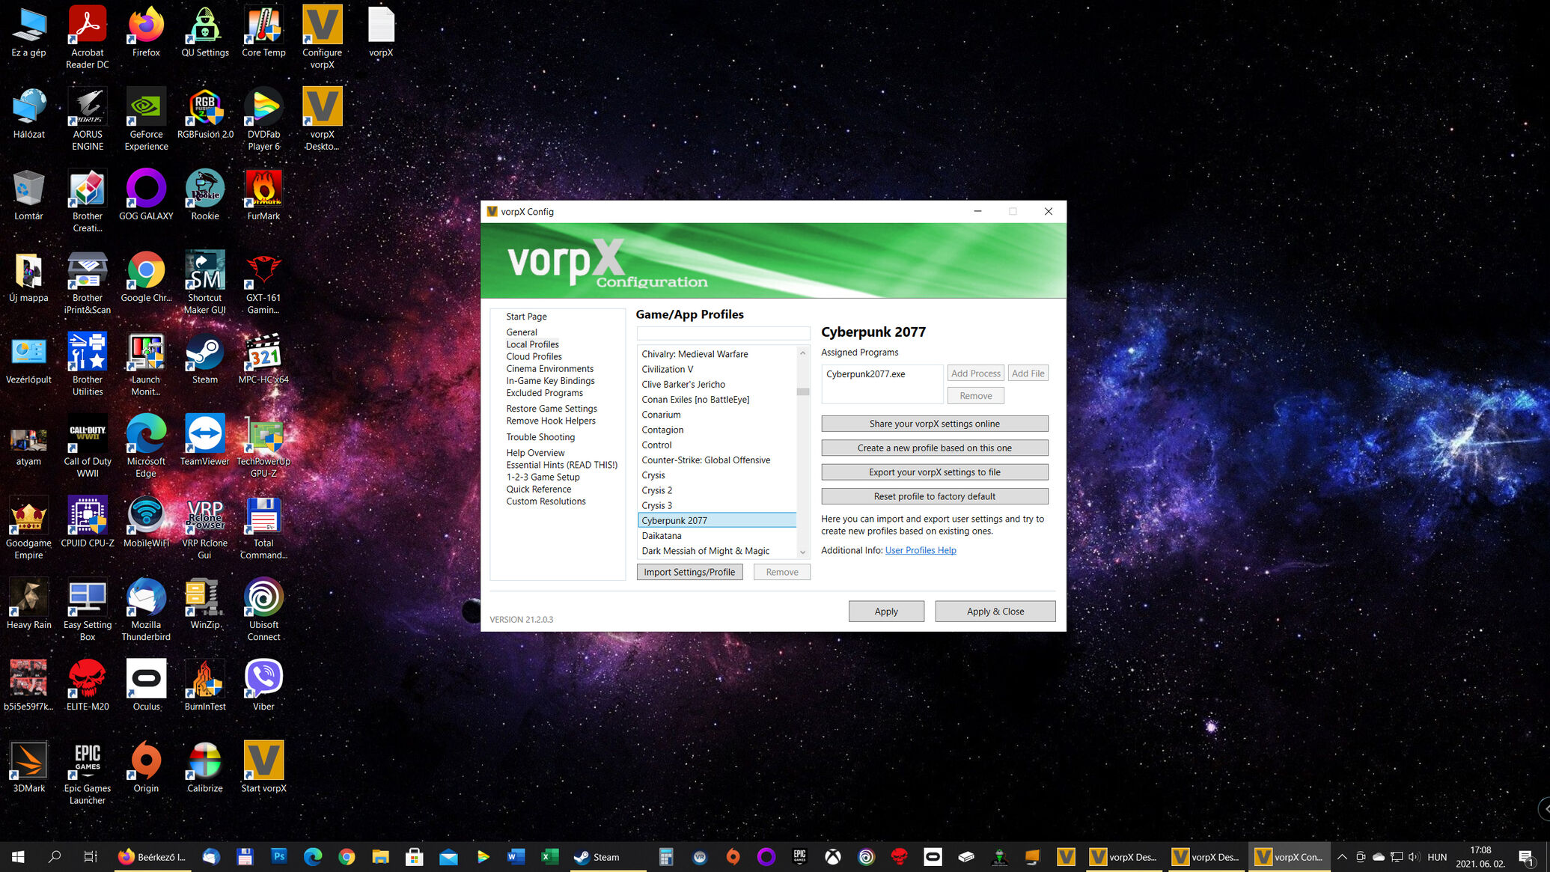Switch to vorpX Config taskbar window
This screenshot has width=1550, height=872.
click(x=1288, y=857)
